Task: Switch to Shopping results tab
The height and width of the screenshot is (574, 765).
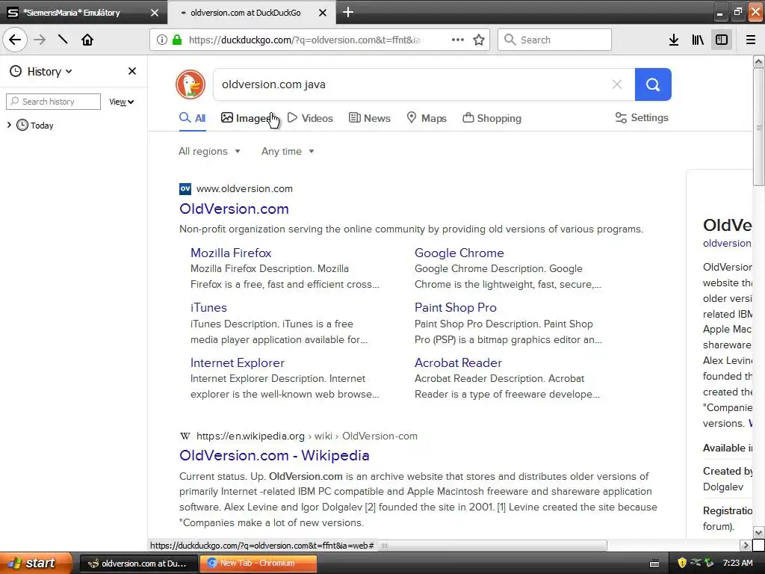Action: 492,118
